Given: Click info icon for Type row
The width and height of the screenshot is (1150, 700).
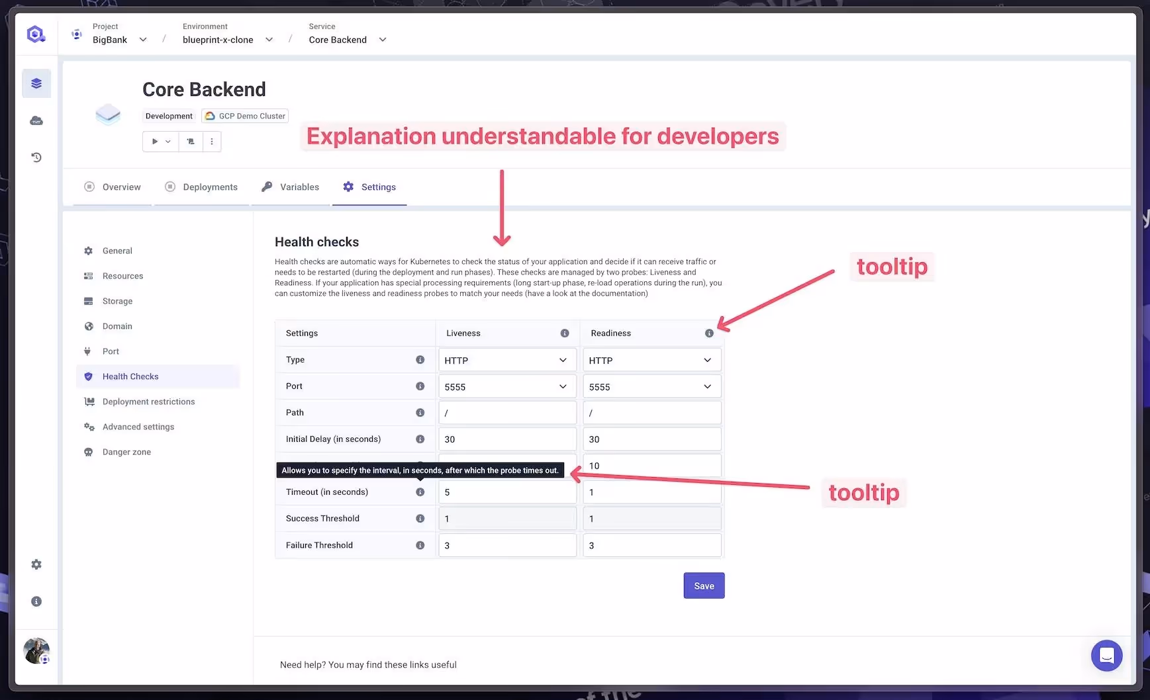Looking at the screenshot, I should click(420, 360).
